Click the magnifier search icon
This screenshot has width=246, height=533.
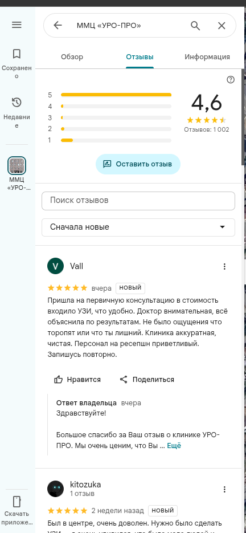[195, 26]
